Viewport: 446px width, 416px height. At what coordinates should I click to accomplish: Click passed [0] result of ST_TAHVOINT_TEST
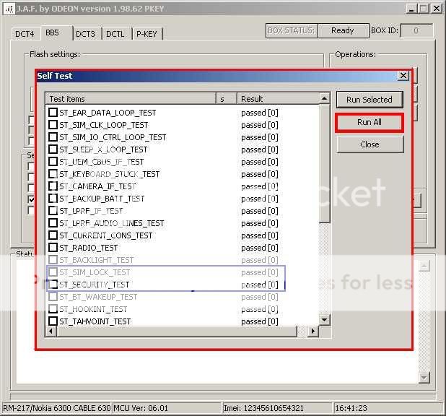[x=260, y=321]
